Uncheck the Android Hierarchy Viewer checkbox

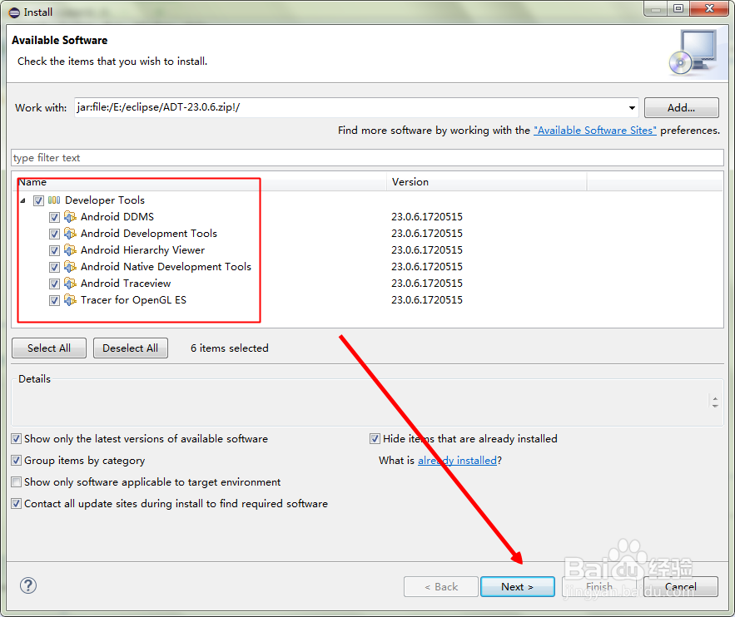(x=54, y=250)
